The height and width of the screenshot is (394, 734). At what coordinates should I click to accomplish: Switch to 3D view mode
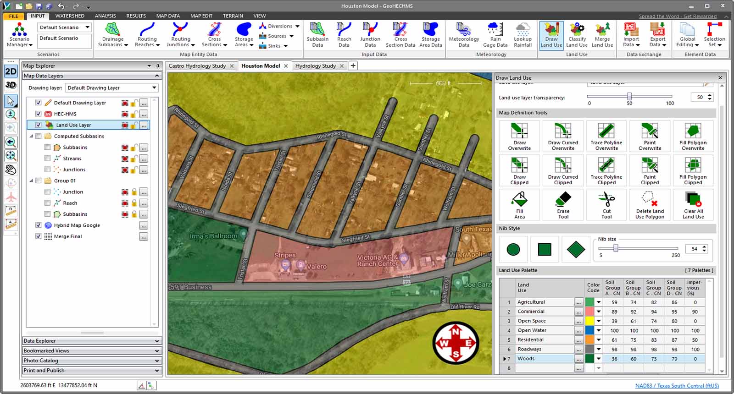pyautogui.click(x=11, y=85)
